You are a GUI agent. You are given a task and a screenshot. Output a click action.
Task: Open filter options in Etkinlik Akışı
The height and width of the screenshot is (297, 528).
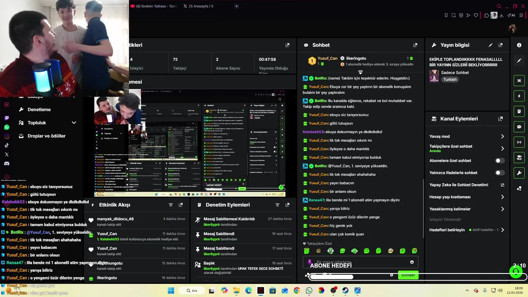click(x=171, y=205)
